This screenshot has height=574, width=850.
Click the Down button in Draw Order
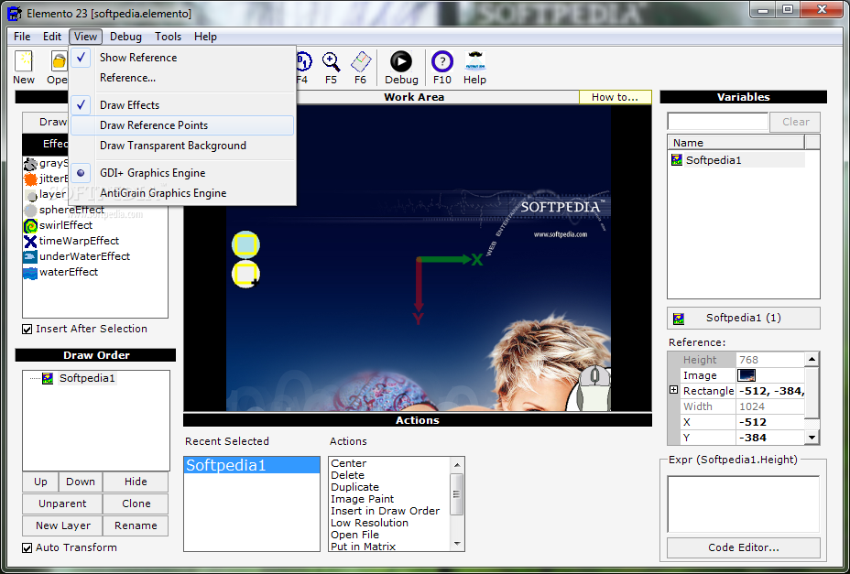(x=81, y=482)
